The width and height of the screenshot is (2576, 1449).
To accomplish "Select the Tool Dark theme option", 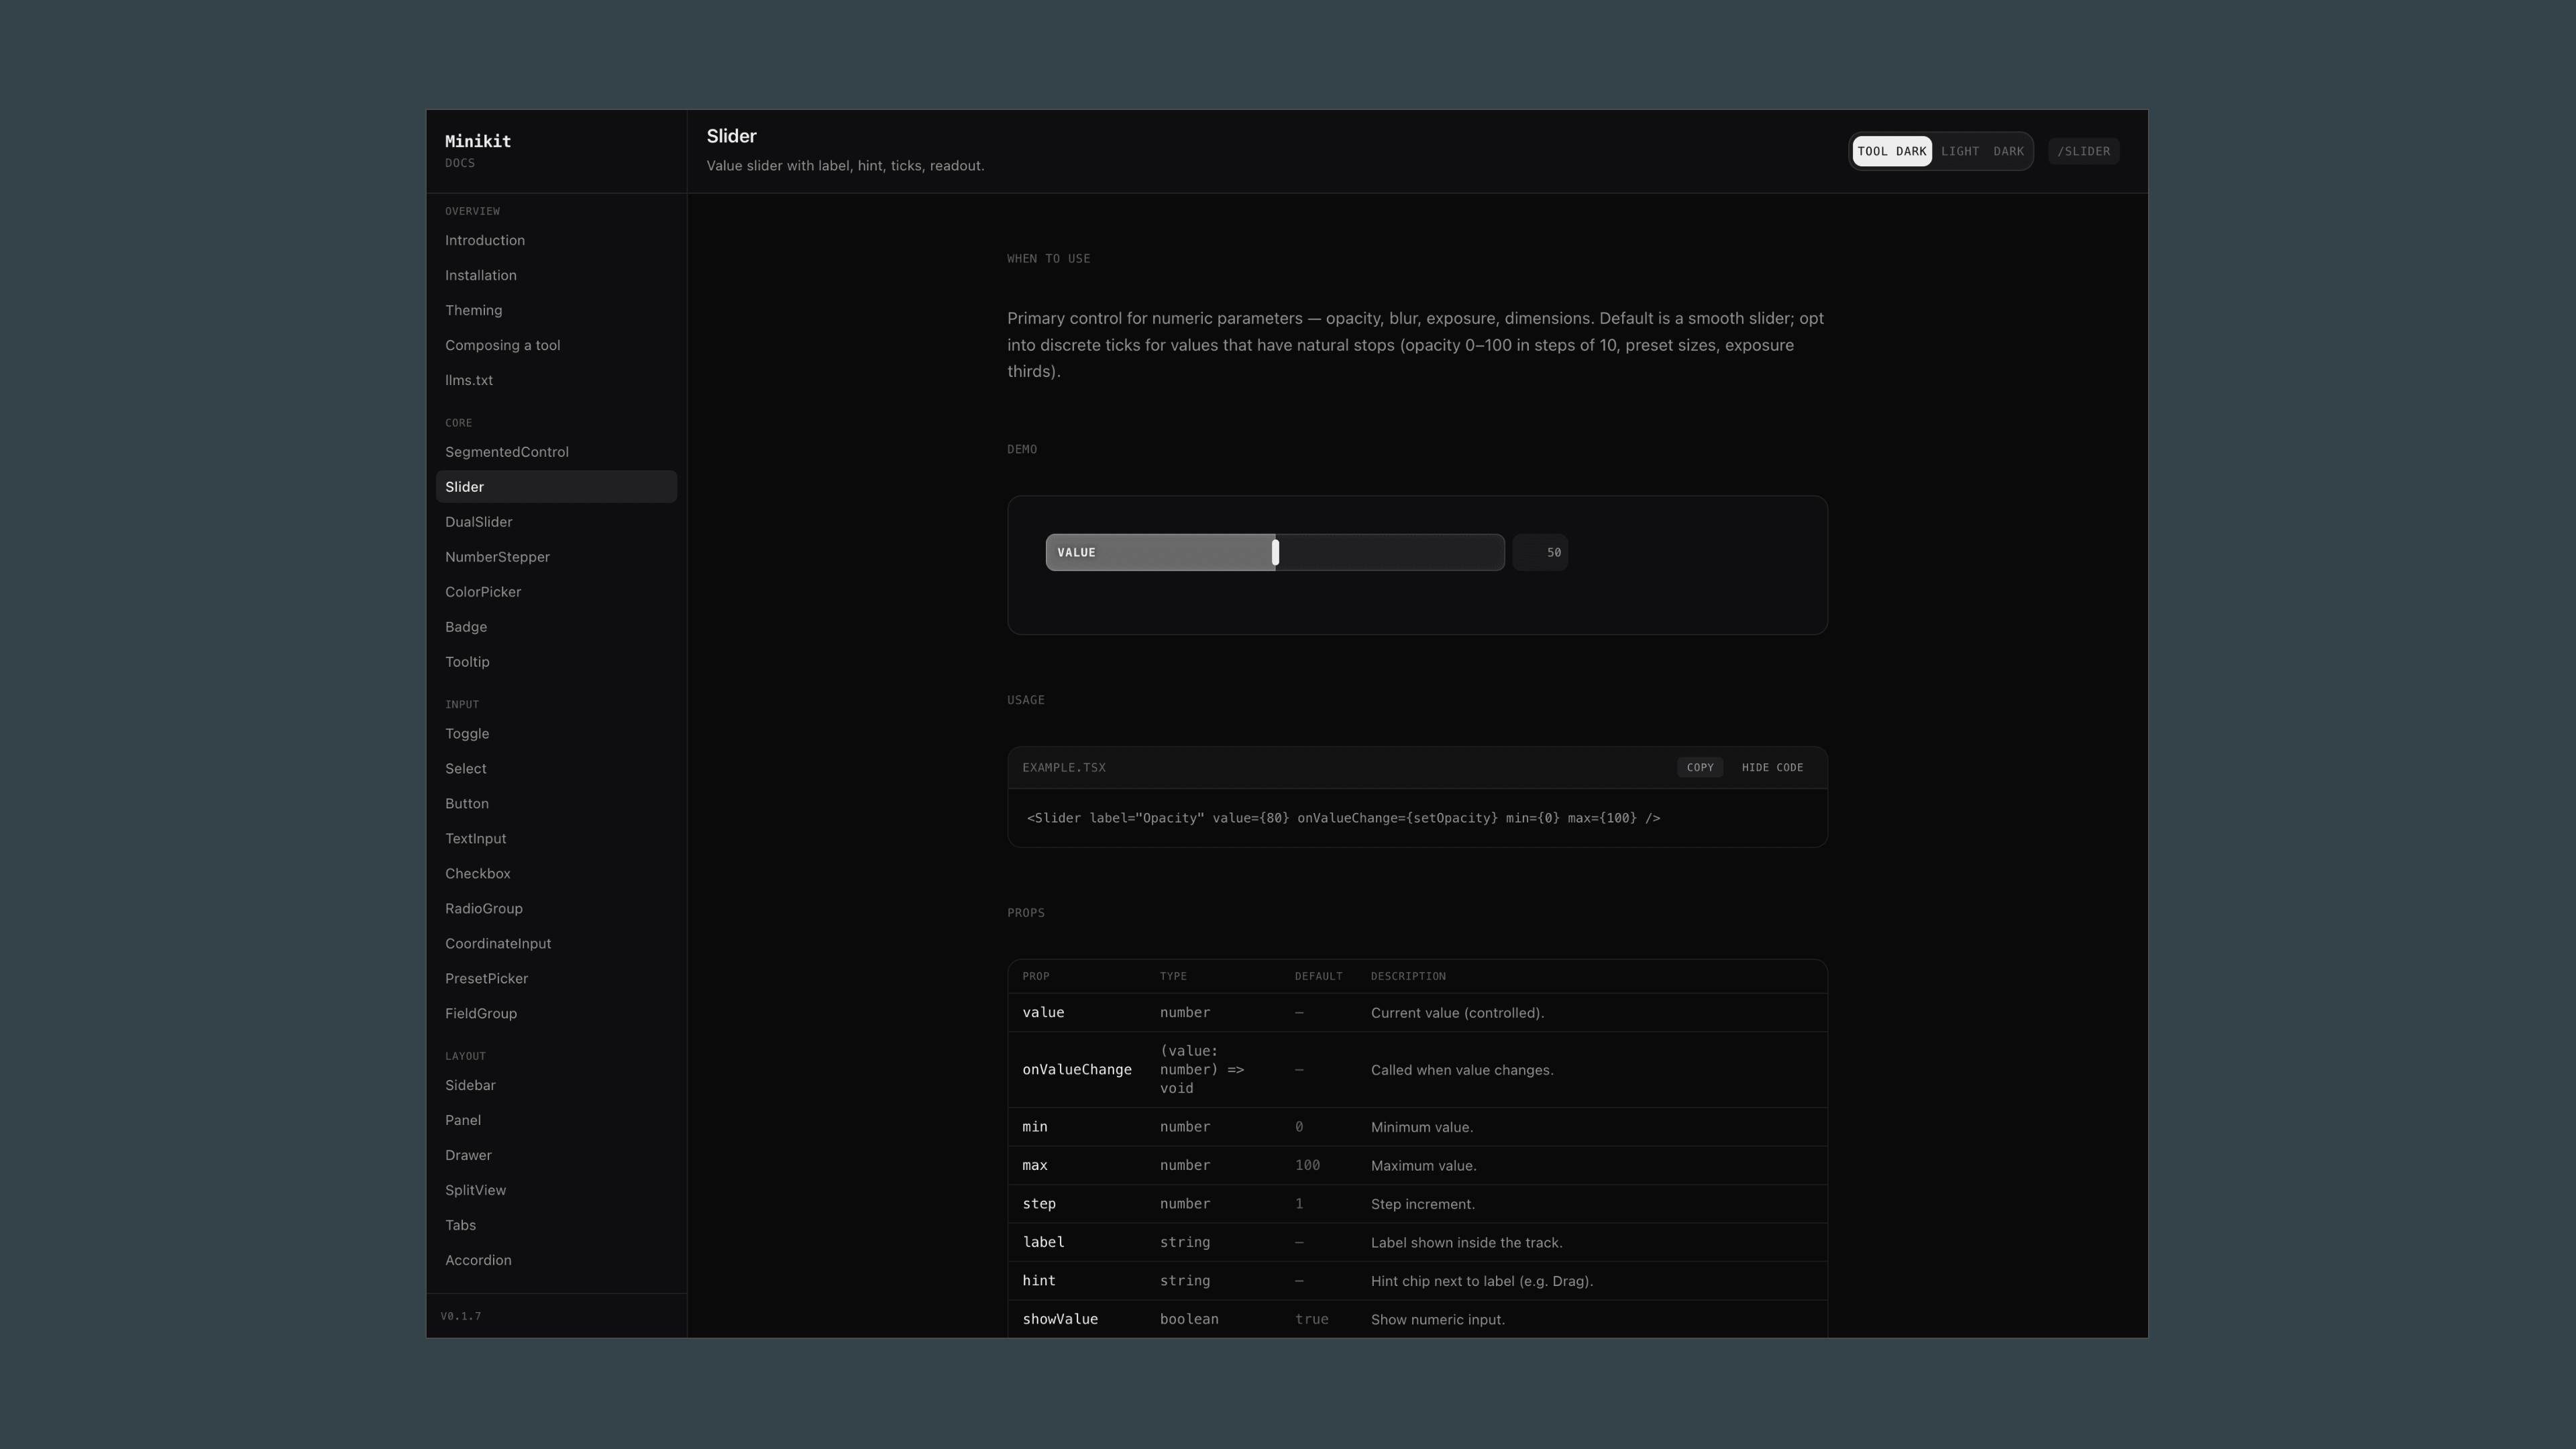I will click(1891, 151).
